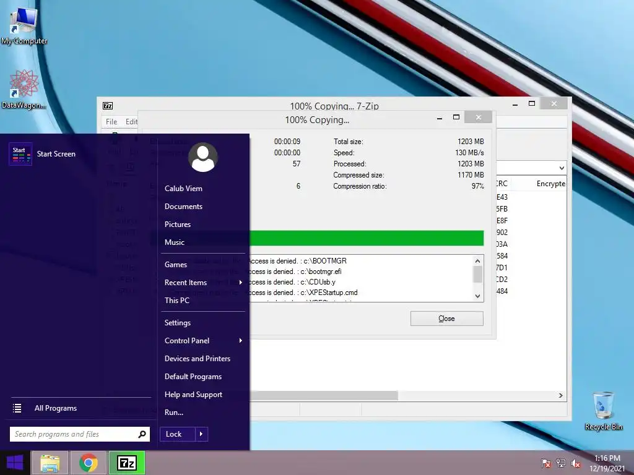634x475 pixels.
Task: Minimize the main 7-Zip window
Action: (515, 104)
